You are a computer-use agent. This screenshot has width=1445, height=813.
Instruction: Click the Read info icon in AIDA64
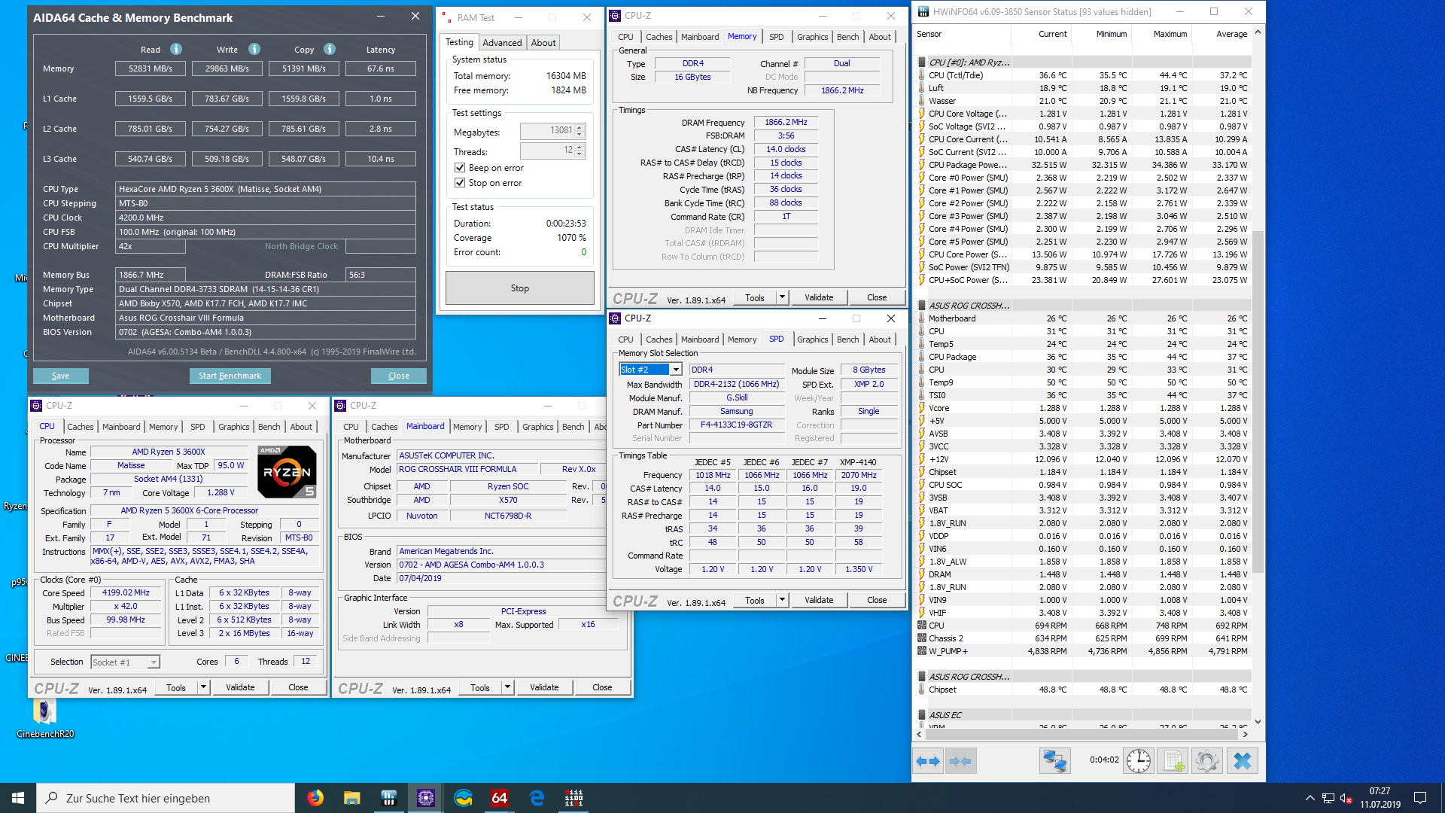[176, 49]
